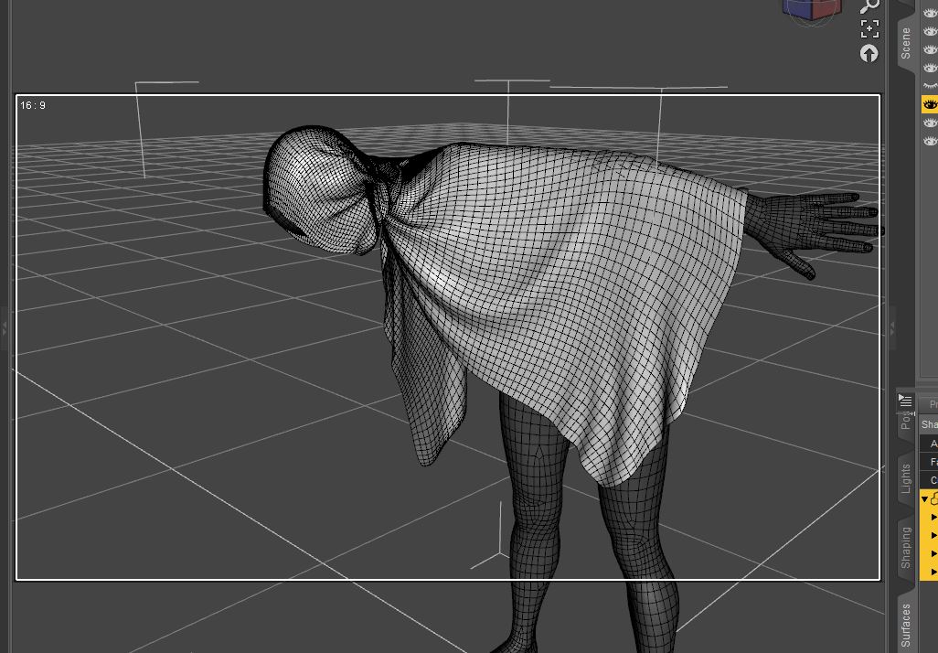Switch to the Shaping side tab
The height and width of the screenshot is (653, 938).
pos(906,548)
